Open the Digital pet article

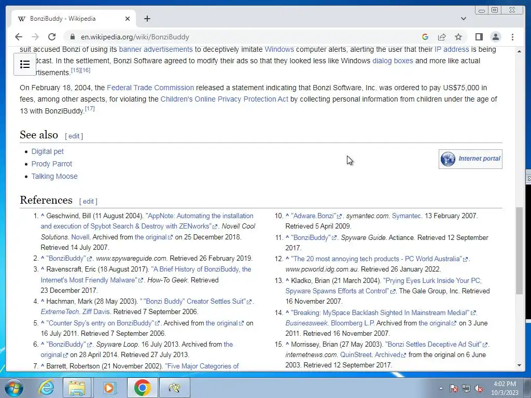47,151
